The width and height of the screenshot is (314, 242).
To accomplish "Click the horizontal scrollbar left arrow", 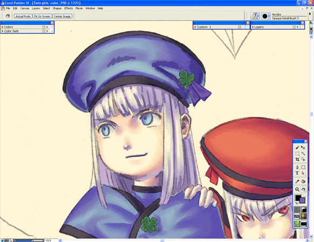I will (60, 240).
